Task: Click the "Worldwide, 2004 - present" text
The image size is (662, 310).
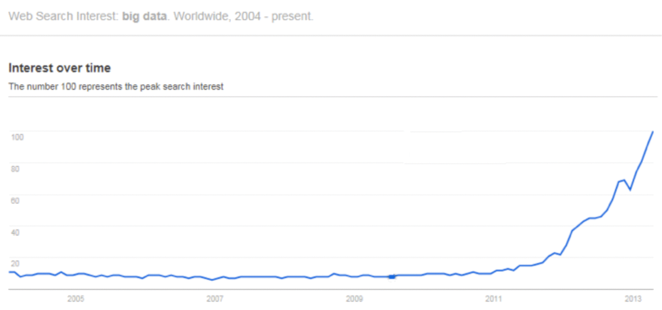Action: tap(243, 16)
